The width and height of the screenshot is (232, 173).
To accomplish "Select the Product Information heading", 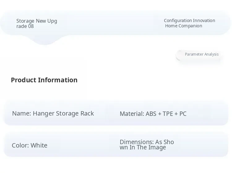I will pos(44,80).
